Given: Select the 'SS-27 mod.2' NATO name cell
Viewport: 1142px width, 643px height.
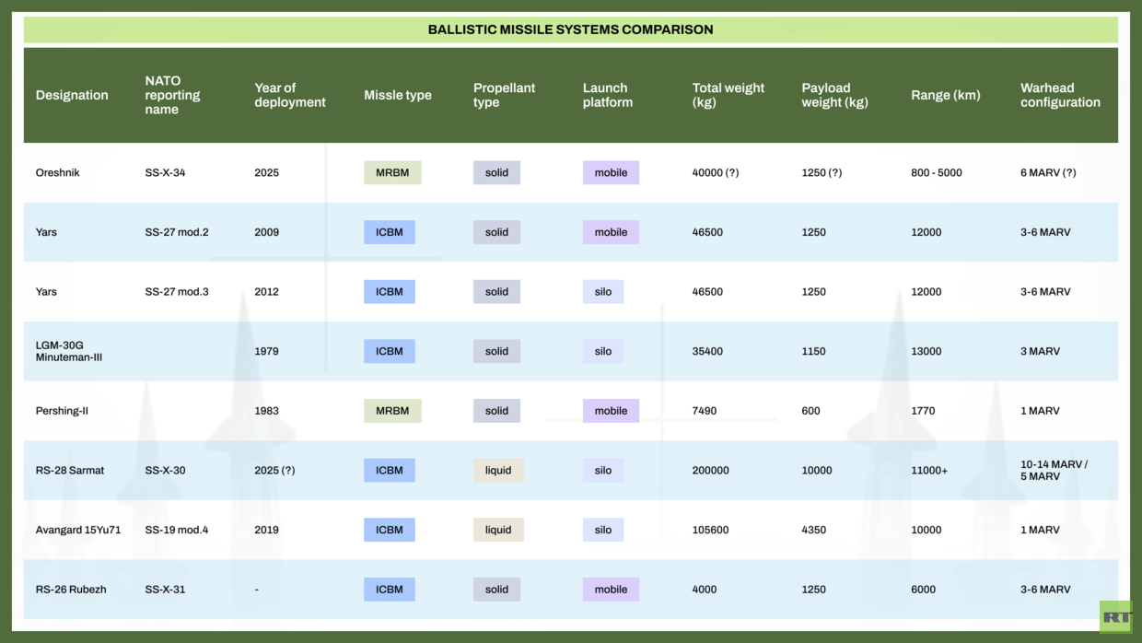Looking at the screenshot, I should click(177, 232).
